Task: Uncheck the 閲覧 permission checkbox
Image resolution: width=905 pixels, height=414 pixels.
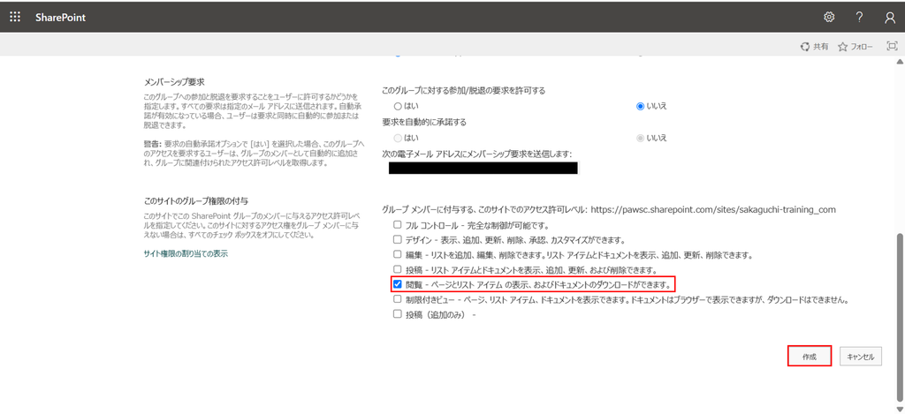Action: coord(397,284)
